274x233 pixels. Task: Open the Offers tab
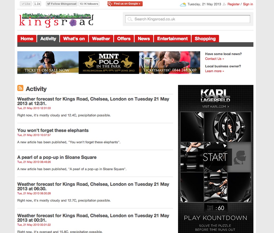click(x=124, y=39)
